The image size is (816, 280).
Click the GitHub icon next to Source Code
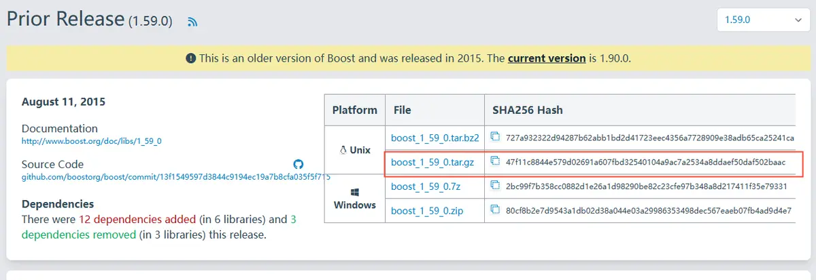pos(298,164)
